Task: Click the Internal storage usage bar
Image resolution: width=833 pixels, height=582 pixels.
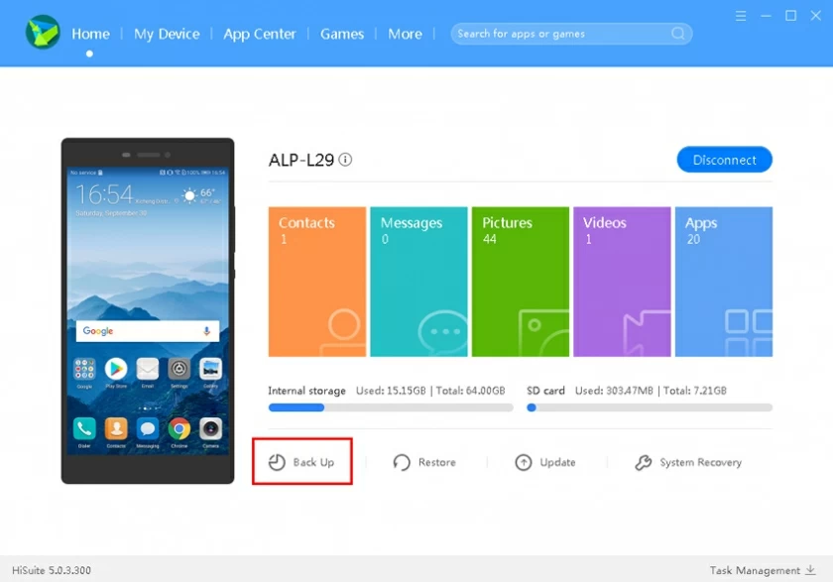Action: coord(390,407)
